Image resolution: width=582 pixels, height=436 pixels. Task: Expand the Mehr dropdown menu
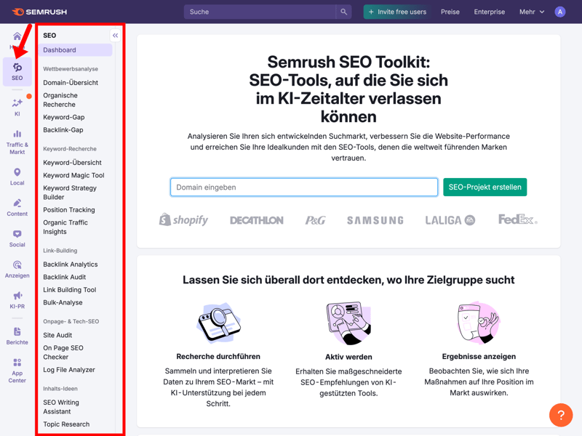[x=532, y=12]
